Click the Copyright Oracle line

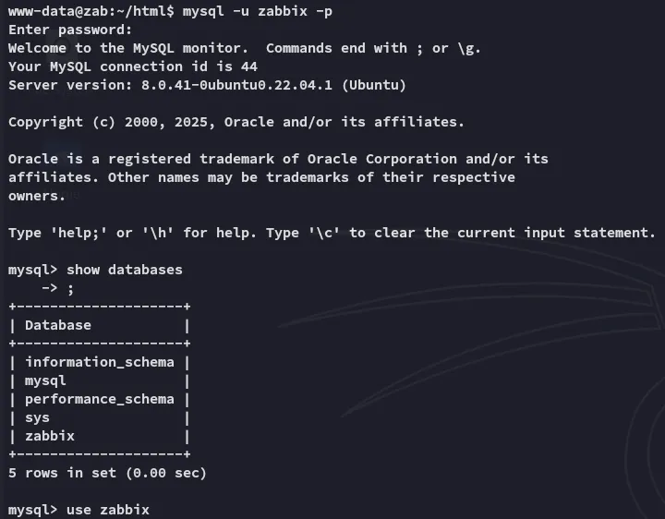pos(236,122)
